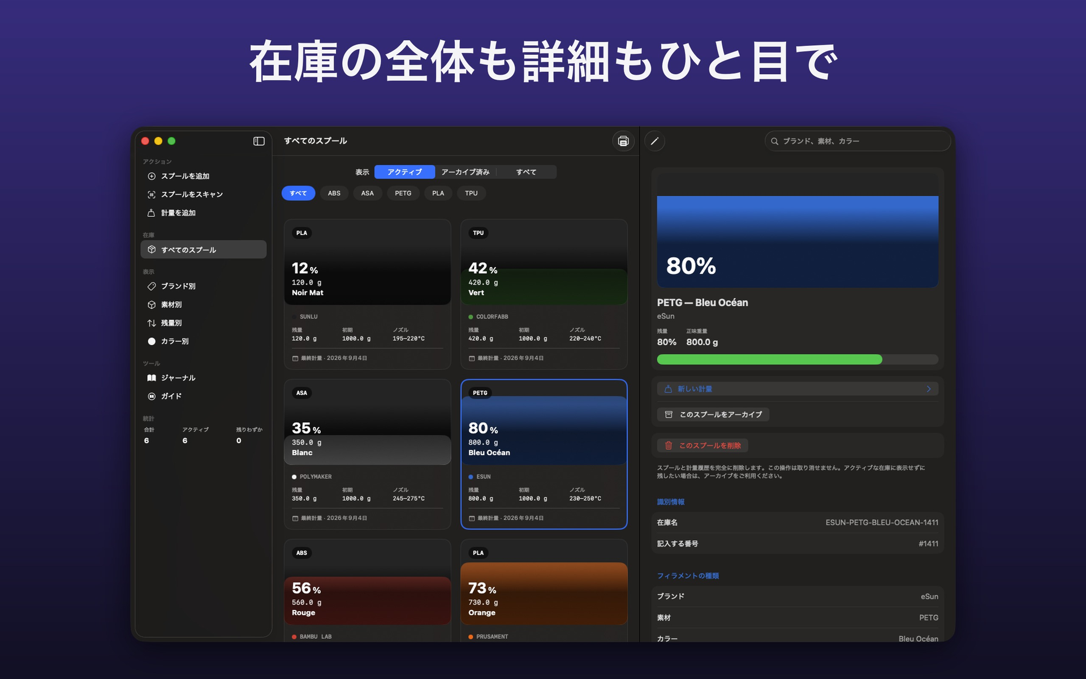Click the print icon in toolbar
The height and width of the screenshot is (679, 1086).
[623, 141]
